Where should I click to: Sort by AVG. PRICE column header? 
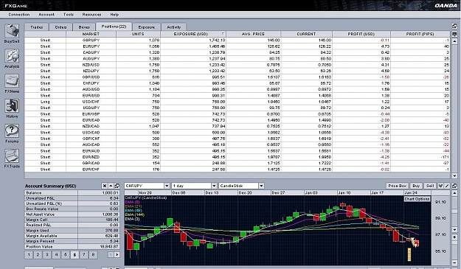pos(253,34)
